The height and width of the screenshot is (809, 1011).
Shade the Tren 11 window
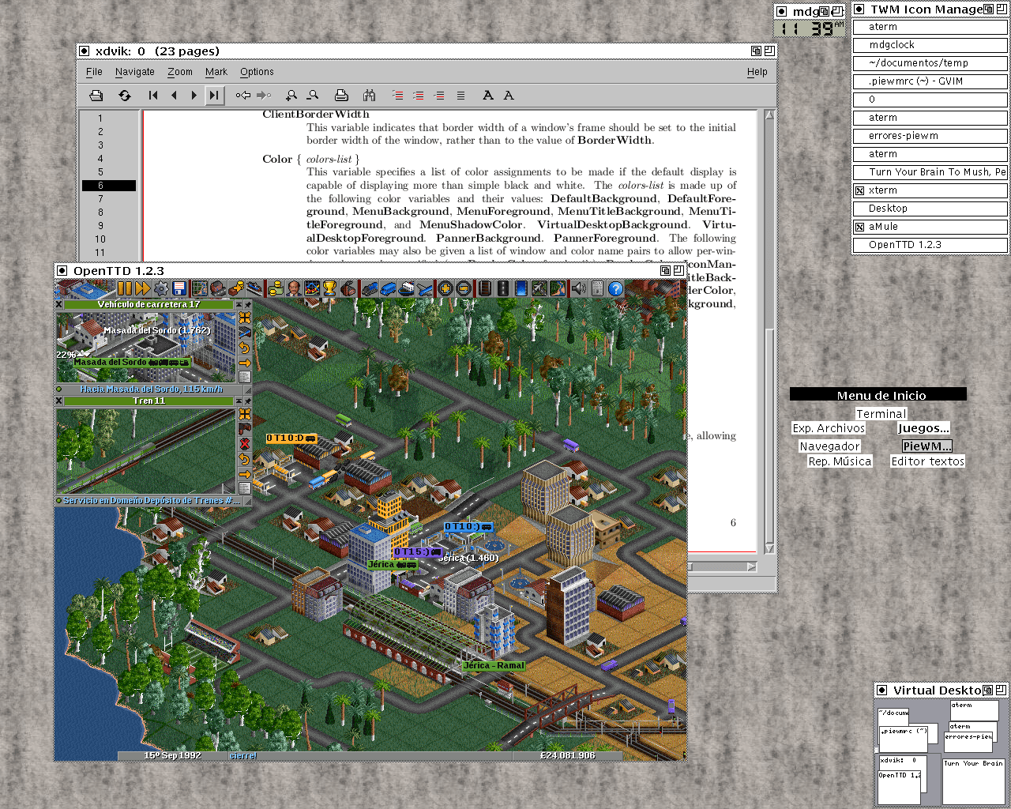coord(238,401)
